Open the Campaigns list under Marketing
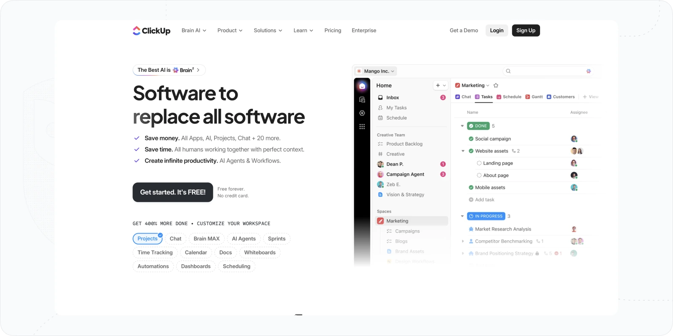Screen dimensions: 673x336 coord(407,231)
